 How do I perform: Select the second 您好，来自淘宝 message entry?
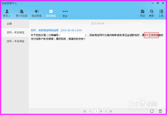[15, 41]
